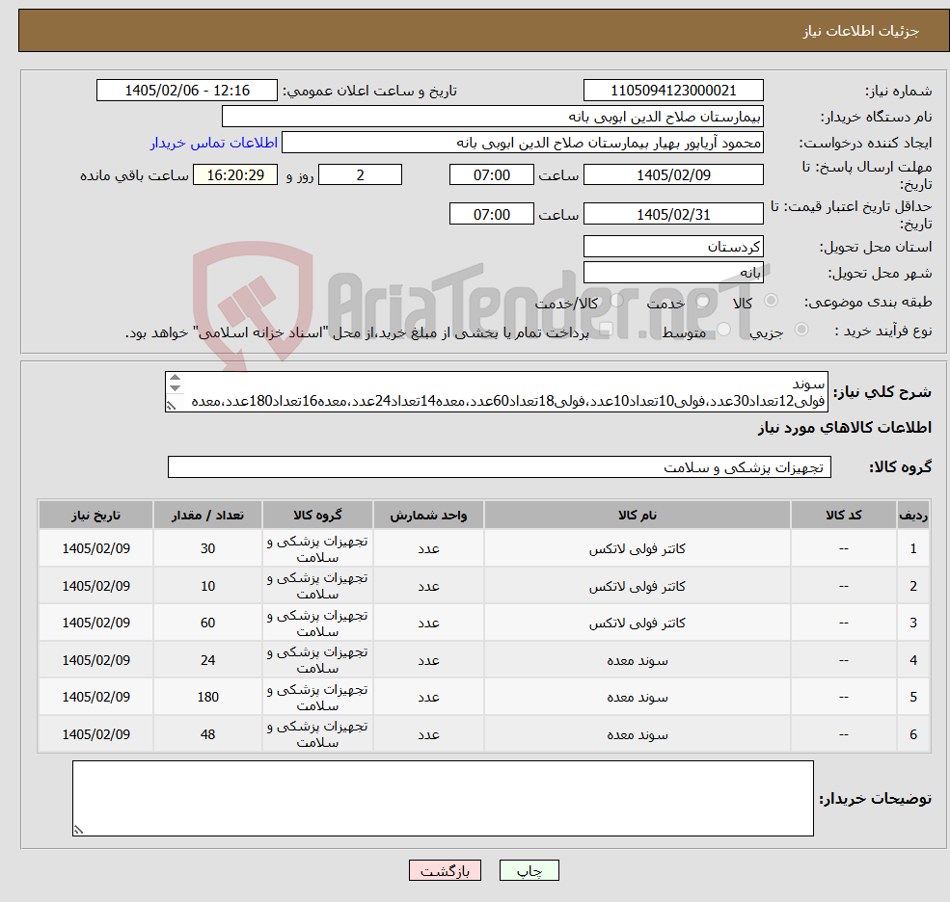950x902 pixels.
Task: Click column header تاریخ نیاز
Action: click(x=95, y=516)
